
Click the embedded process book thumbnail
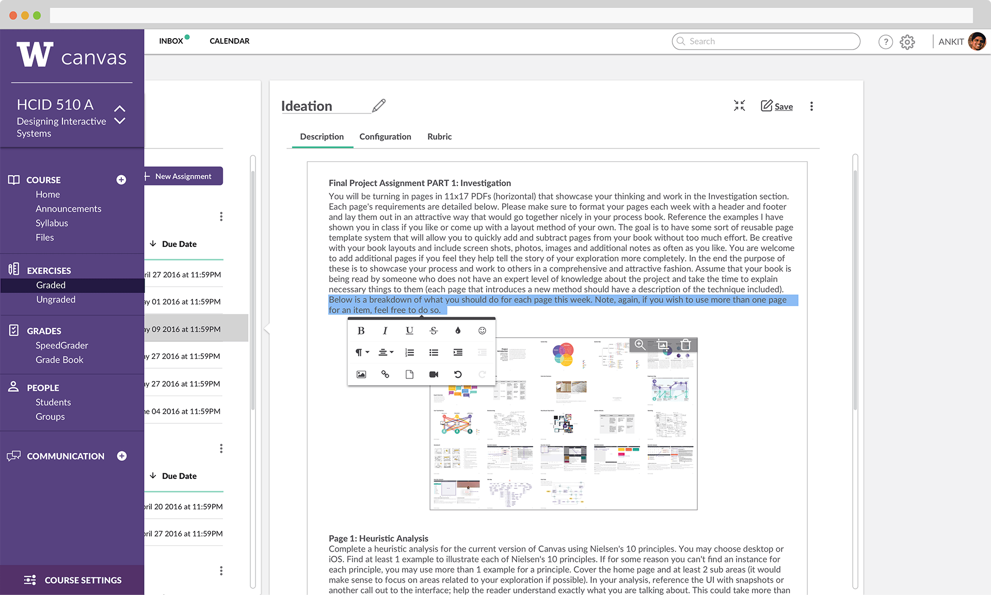pyautogui.click(x=563, y=423)
